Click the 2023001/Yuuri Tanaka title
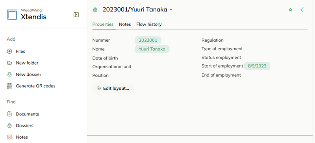This screenshot has width=315, height=143. [135, 10]
